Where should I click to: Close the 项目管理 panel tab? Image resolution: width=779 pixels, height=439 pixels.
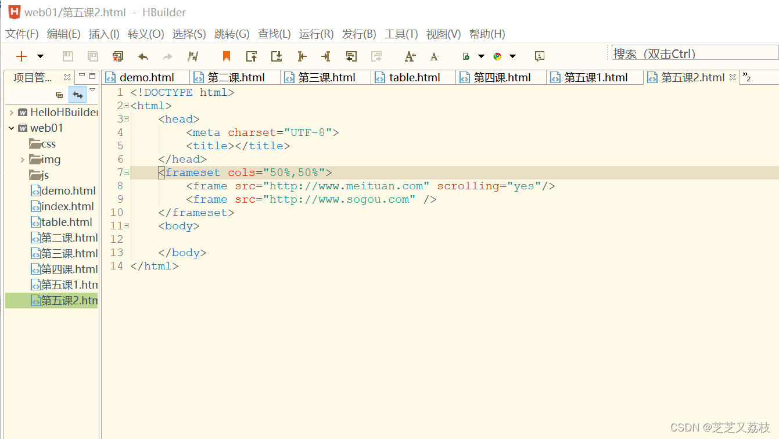[67, 77]
